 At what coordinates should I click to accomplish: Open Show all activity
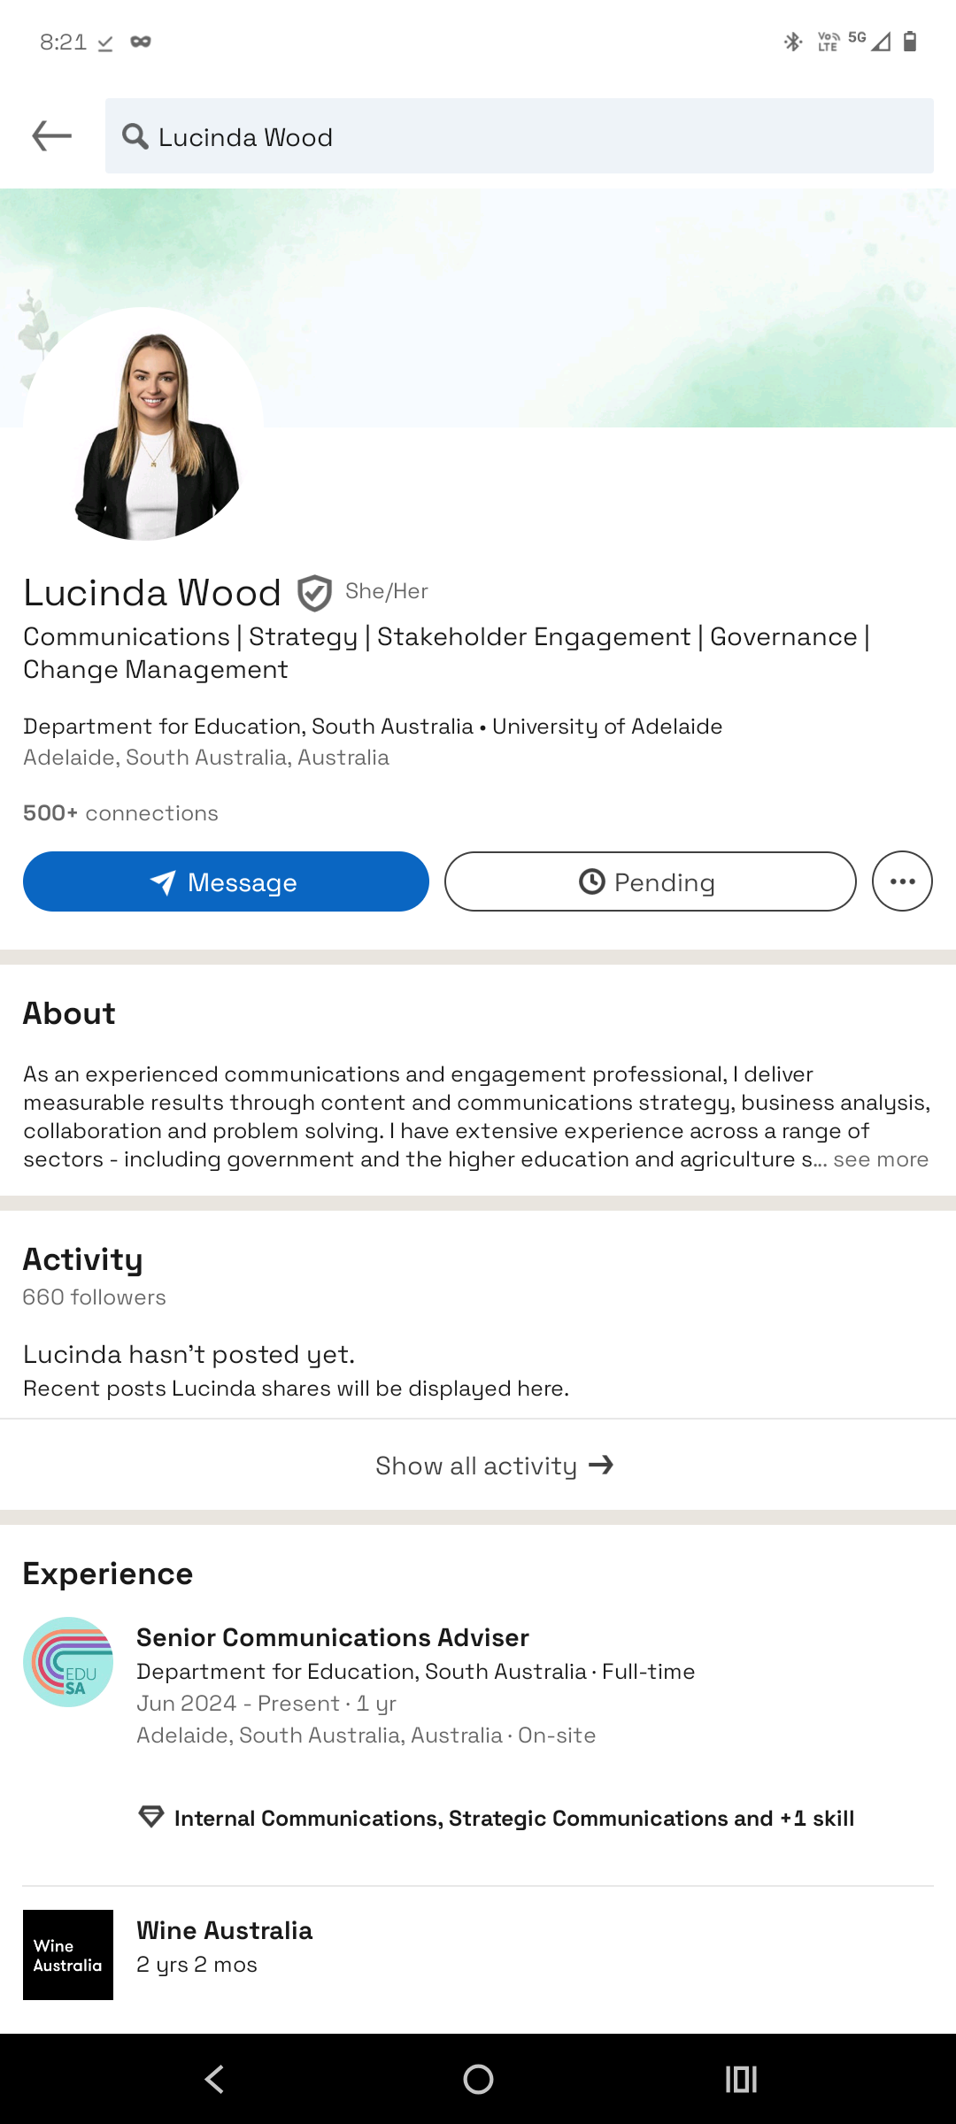click(478, 1466)
